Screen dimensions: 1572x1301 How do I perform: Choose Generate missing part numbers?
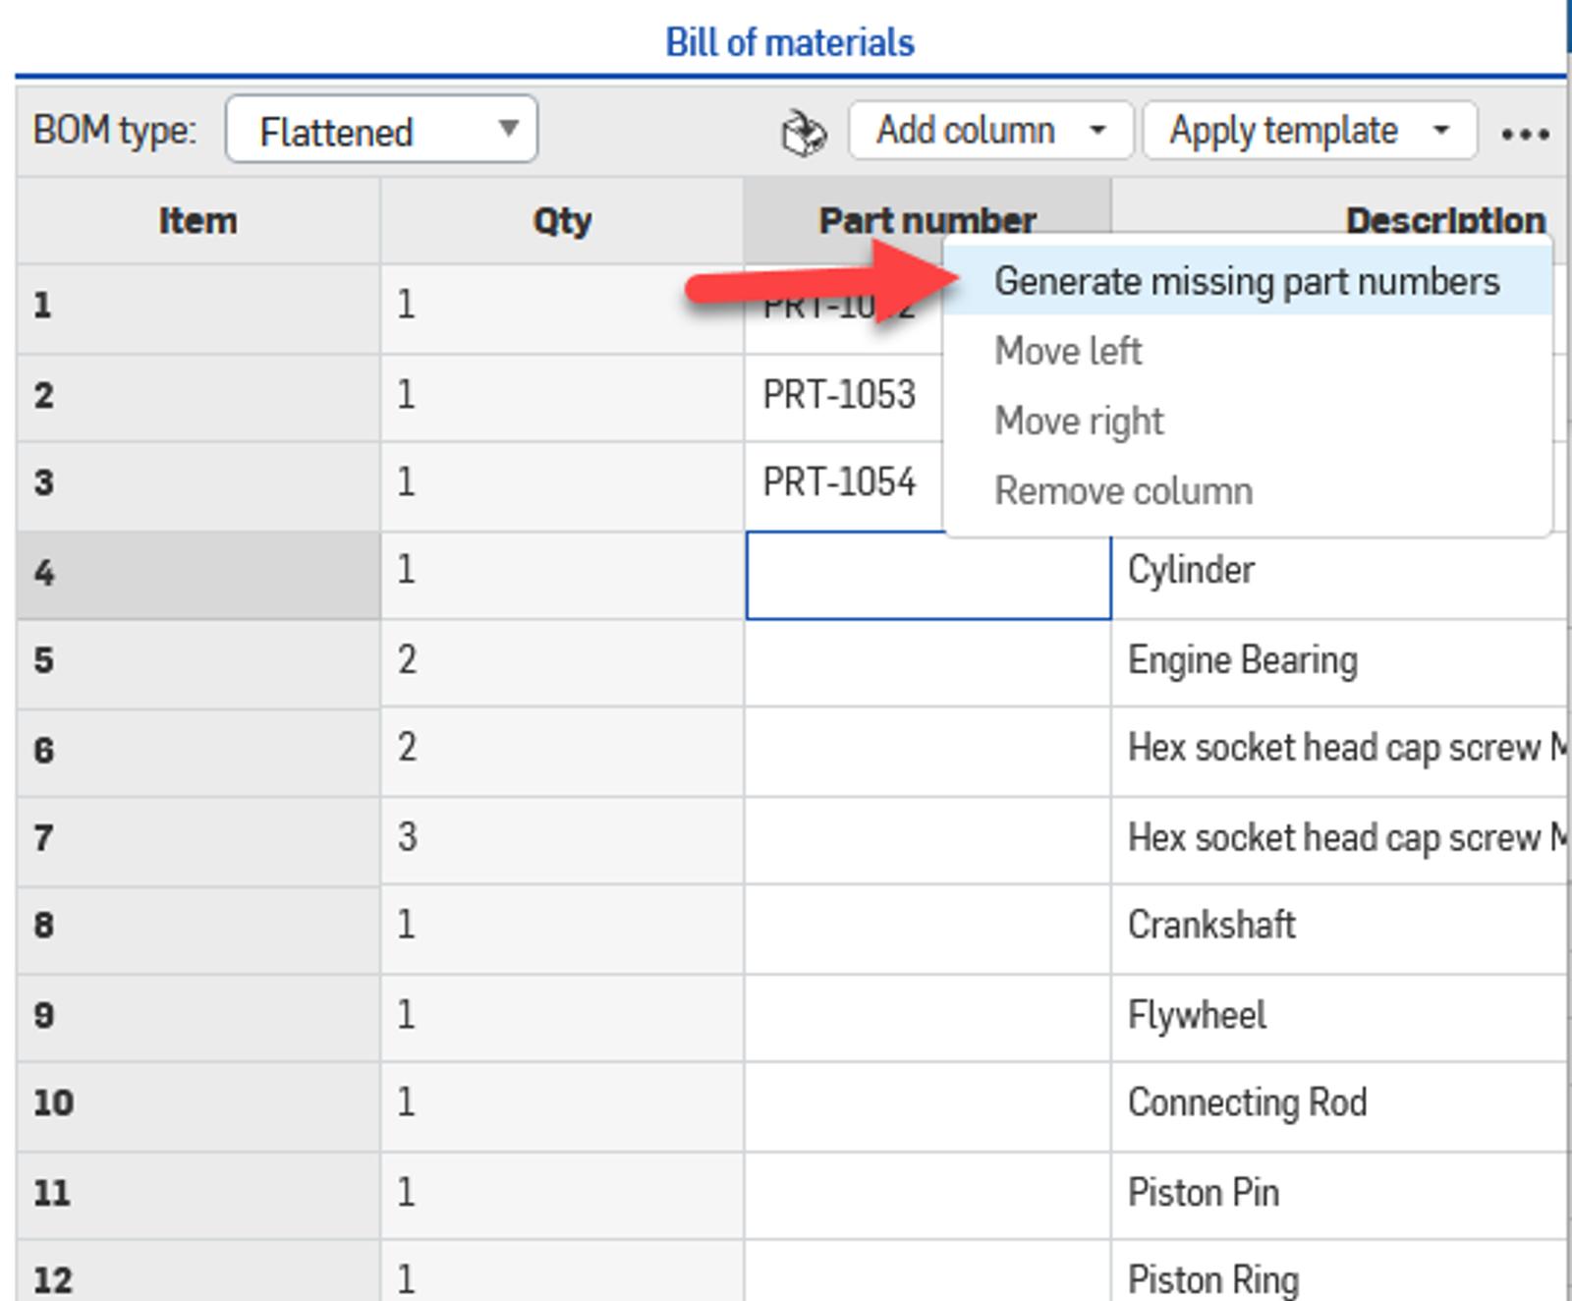tap(1246, 282)
